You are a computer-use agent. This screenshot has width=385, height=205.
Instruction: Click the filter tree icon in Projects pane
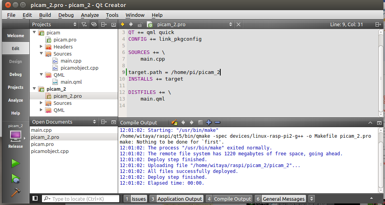(x=84, y=24)
